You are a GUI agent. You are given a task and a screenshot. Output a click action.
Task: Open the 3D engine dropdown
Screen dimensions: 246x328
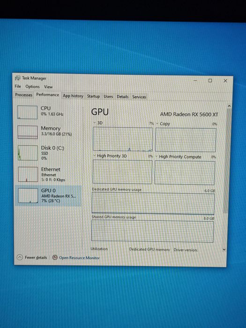(x=95, y=123)
